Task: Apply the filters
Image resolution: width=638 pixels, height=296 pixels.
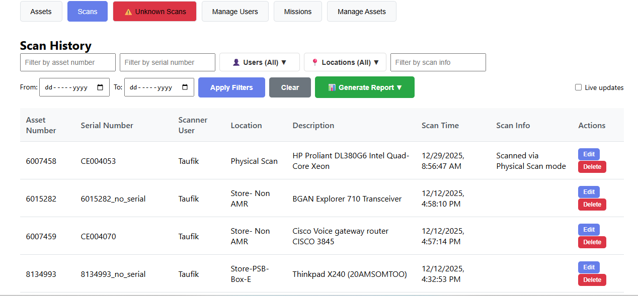Action: (231, 87)
